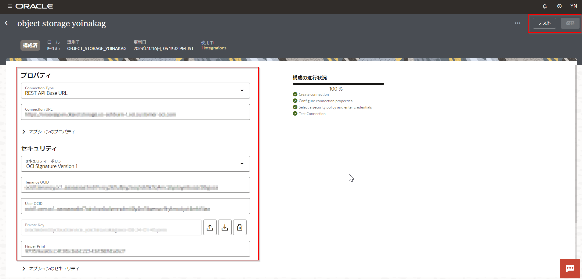Open the chat assistant widget

570,268
